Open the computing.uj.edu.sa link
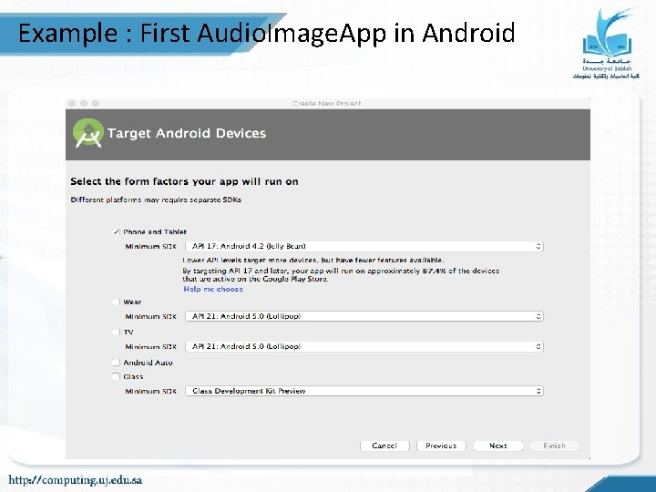 [x=76, y=479]
